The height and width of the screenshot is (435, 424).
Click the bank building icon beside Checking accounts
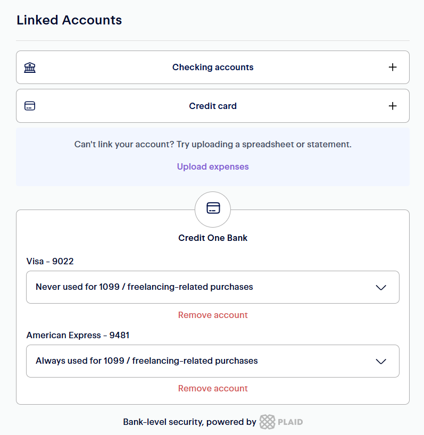tap(30, 68)
